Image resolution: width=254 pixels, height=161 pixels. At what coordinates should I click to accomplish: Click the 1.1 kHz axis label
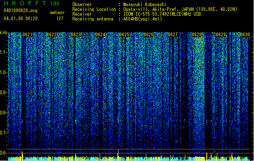pos(4,52)
